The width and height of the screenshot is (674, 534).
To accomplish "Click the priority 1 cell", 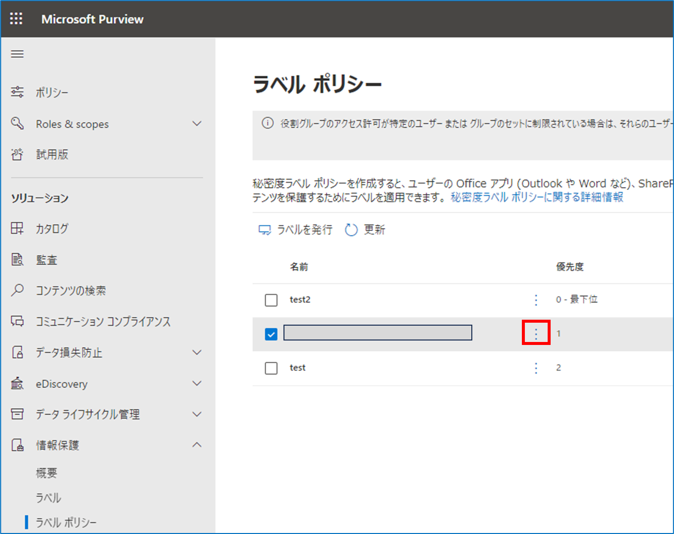I will point(559,334).
